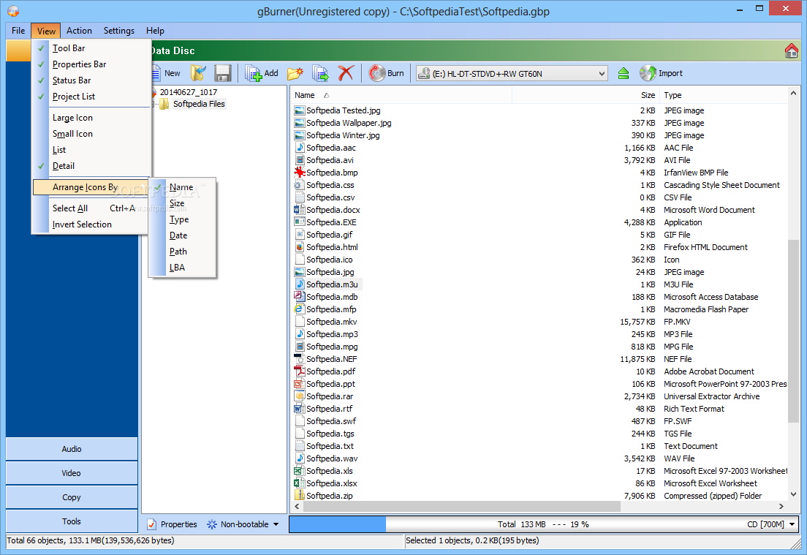Click the New project toolbar icon
Image resolution: width=807 pixels, height=555 pixels.
pos(156,73)
